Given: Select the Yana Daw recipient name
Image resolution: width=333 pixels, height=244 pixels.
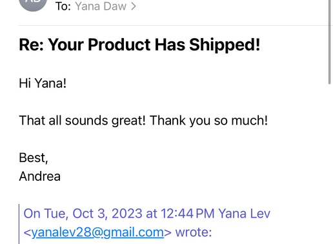Looking at the screenshot, I should (101, 6).
